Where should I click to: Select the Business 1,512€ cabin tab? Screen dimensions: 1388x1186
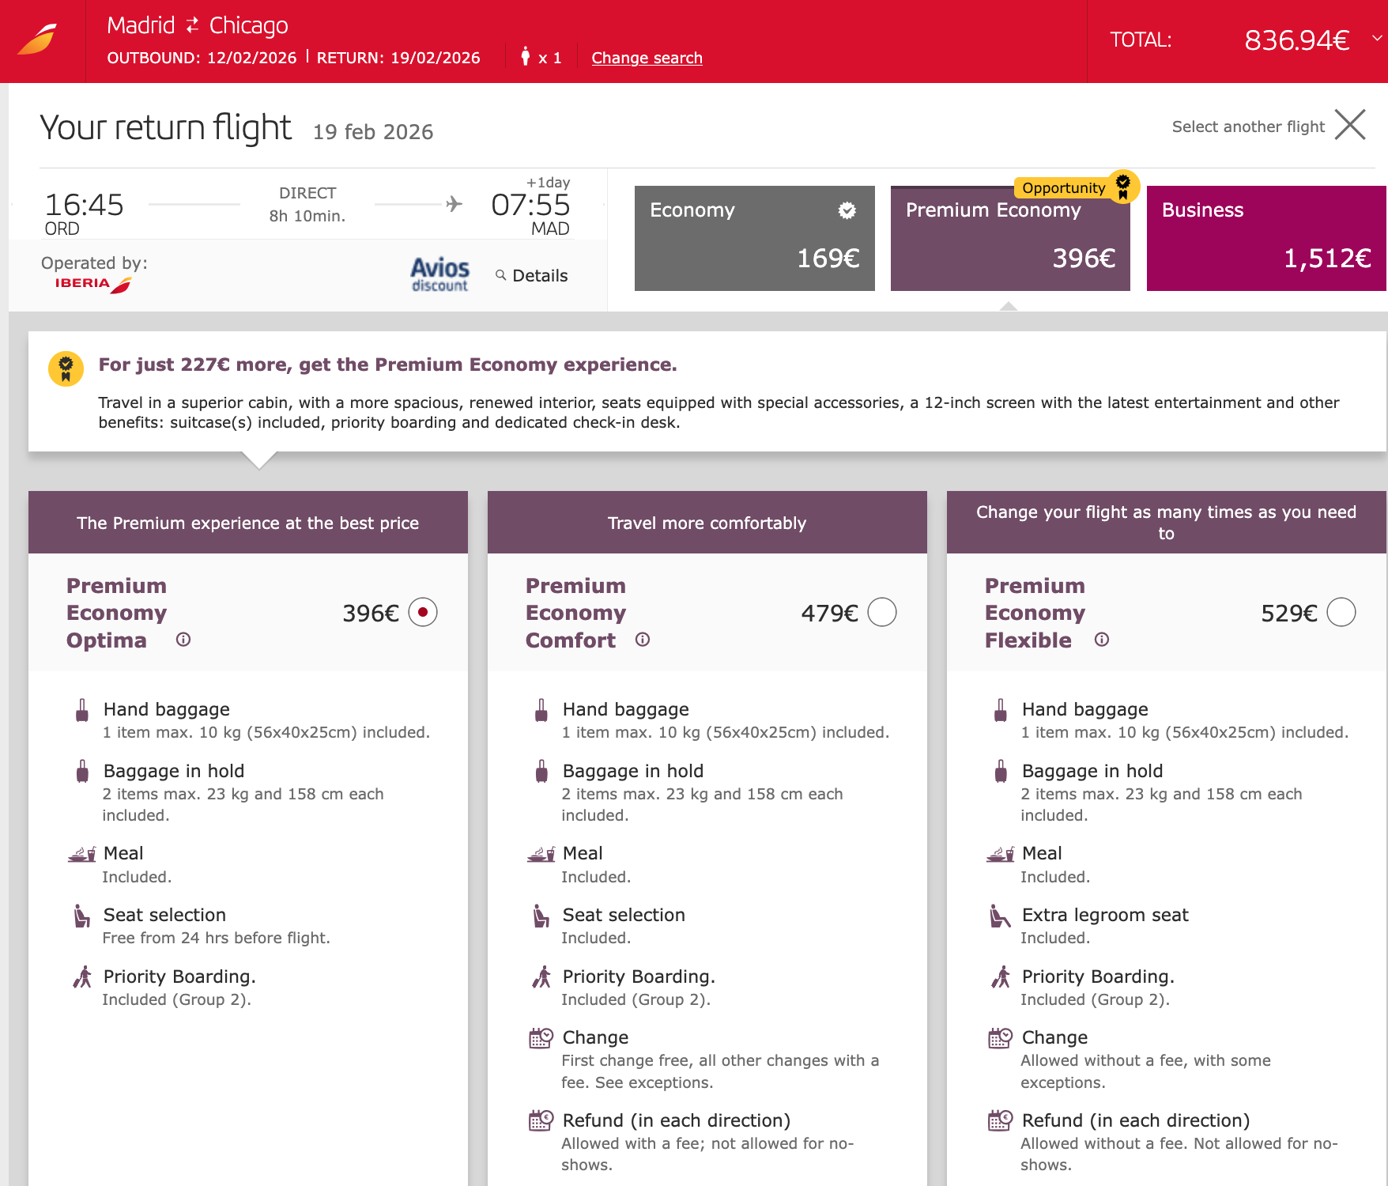point(1265,239)
